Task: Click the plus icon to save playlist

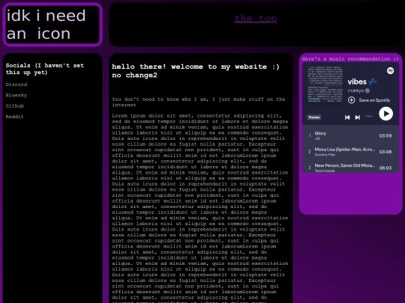Action: 351,100
